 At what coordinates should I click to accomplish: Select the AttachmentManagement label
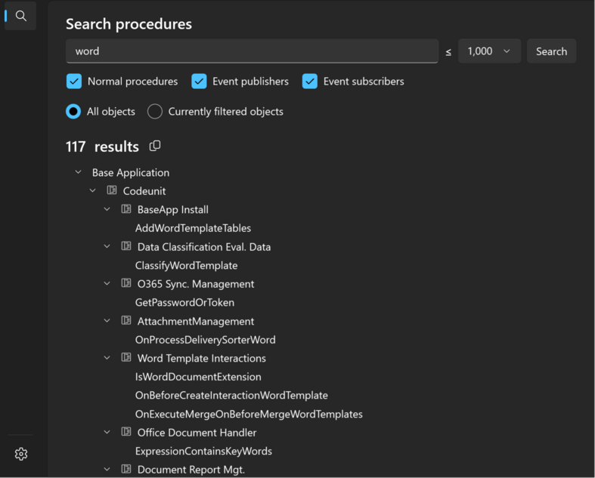(196, 321)
